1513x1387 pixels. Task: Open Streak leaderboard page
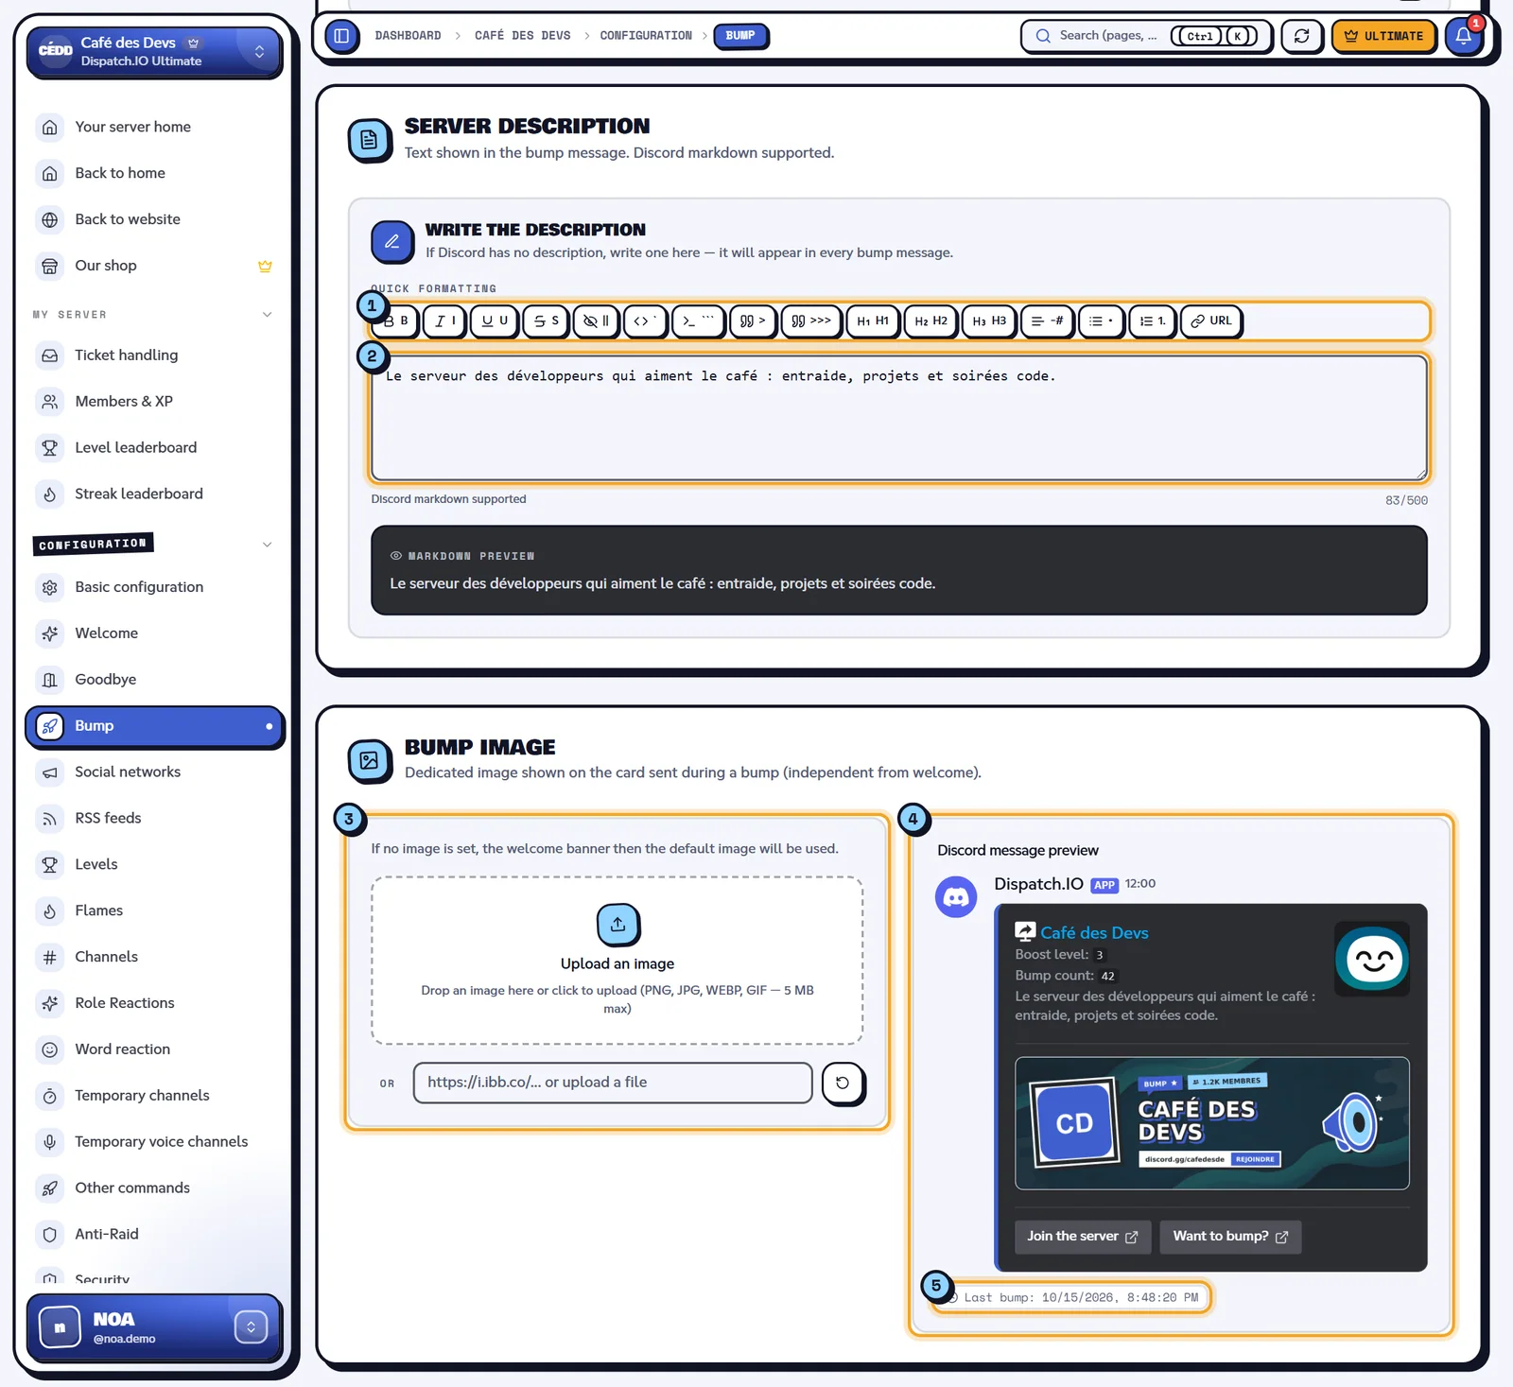[154, 494]
